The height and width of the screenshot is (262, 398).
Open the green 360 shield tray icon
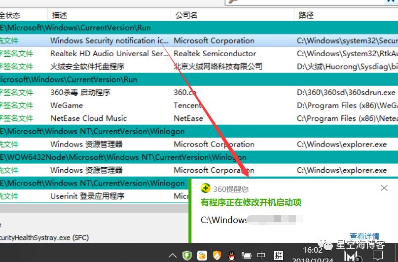(187, 256)
